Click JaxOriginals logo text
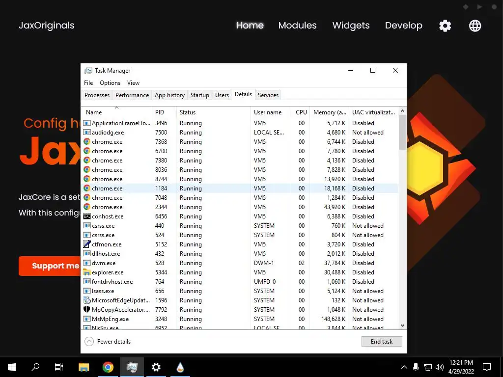This screenshot has height=377, width=503. [x=47, y=26]
